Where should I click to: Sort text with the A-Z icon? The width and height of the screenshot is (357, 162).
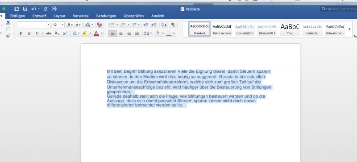[x=164, y=25]
